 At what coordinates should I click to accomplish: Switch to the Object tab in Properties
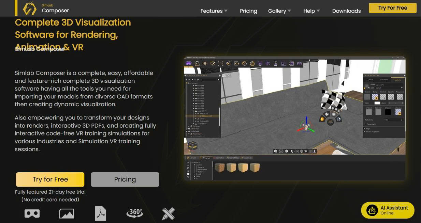370,80
